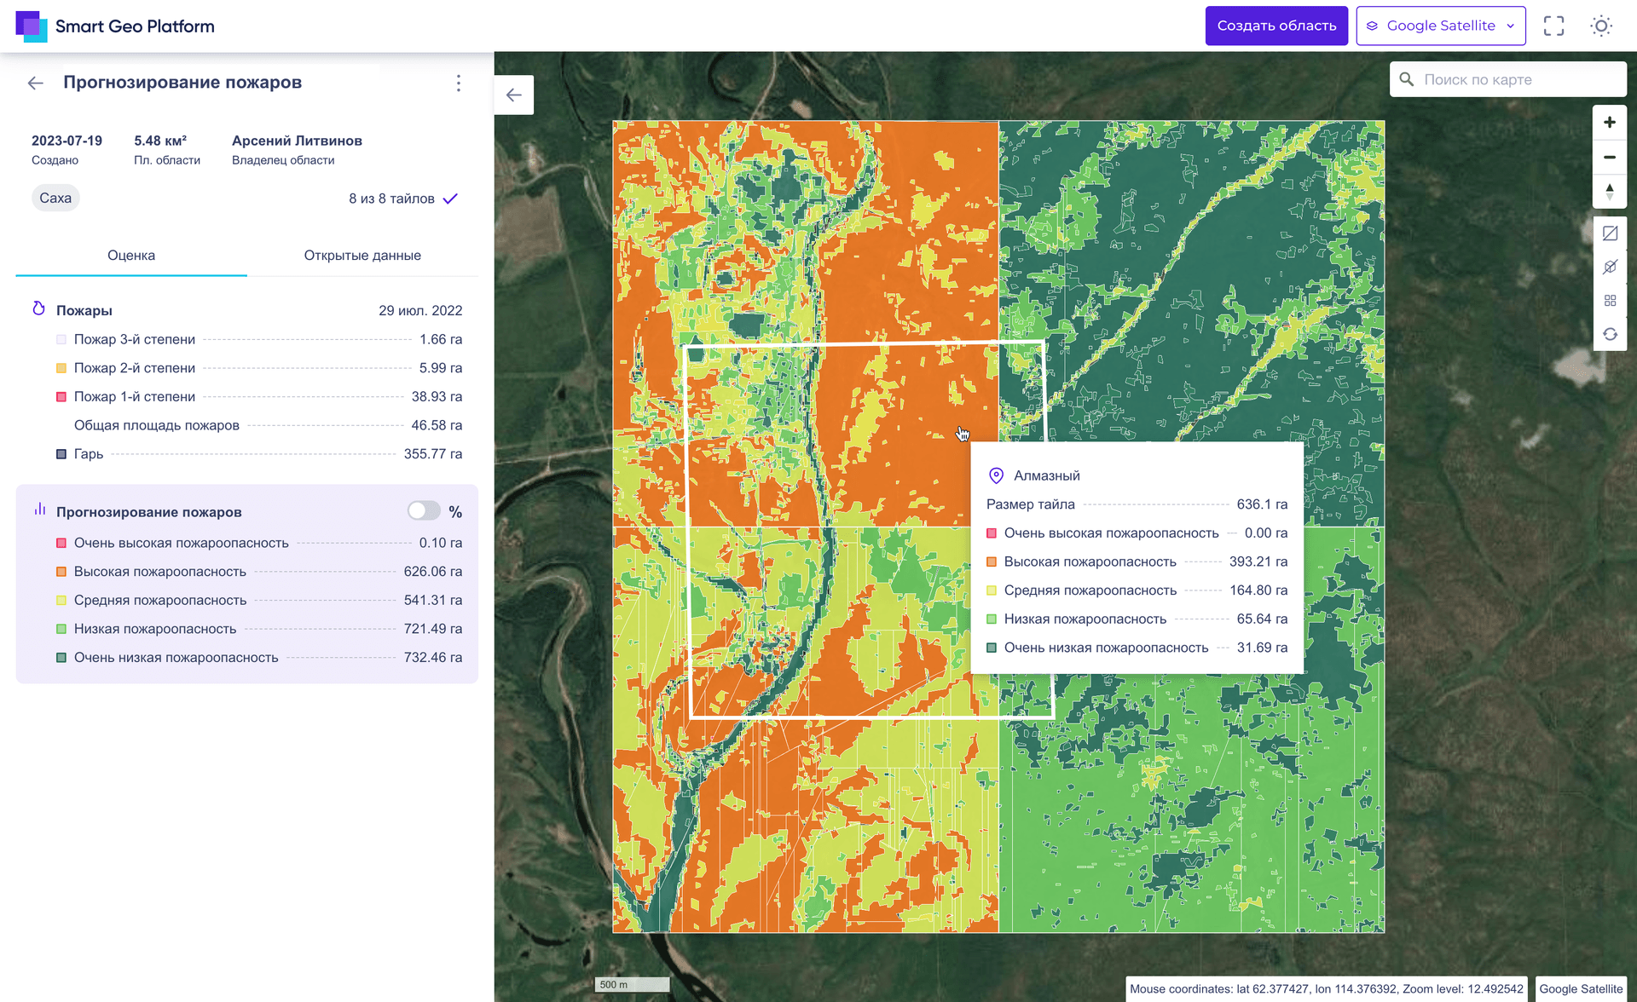Click the Общая площадь пожаров row
The image size is (1637, 1002).
pos(259,425)
